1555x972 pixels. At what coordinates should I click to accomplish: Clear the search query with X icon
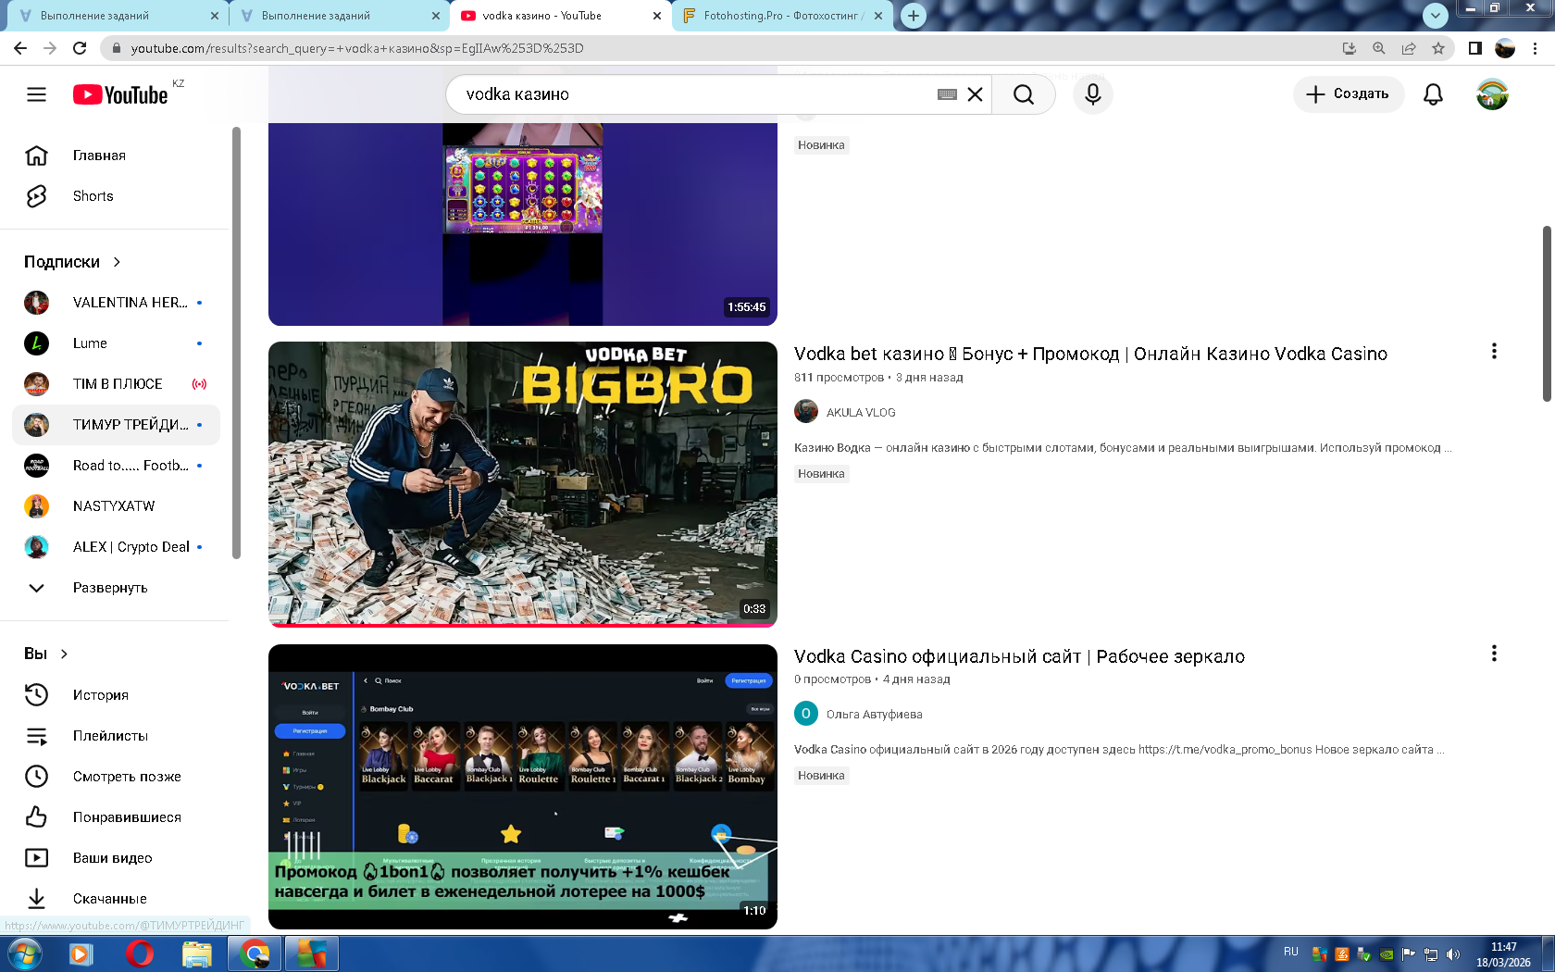click(975, 94)
